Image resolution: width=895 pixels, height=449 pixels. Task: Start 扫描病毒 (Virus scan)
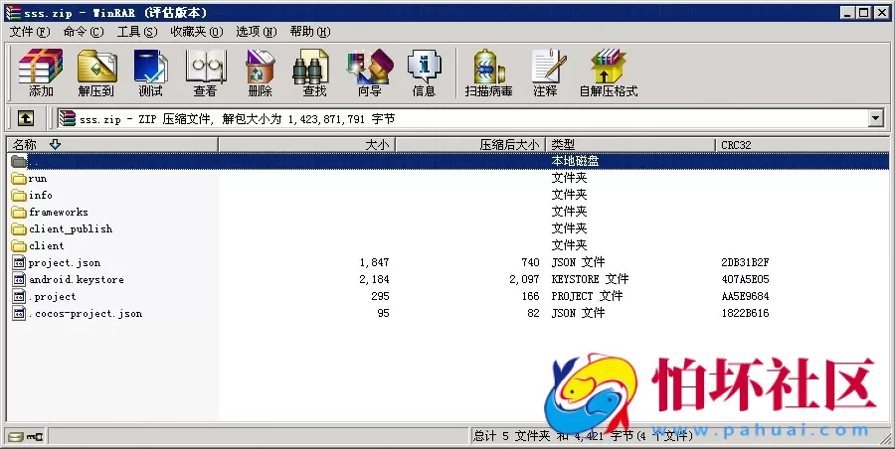[488, 73]
